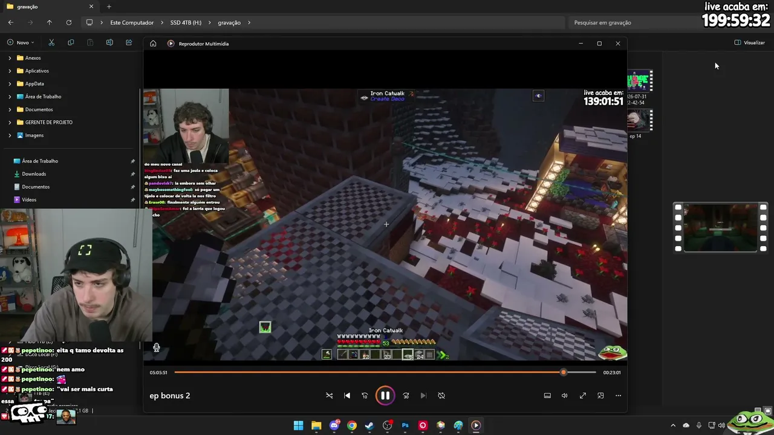
Task: Click the large filmstrip preview thumbnail
Action: point(720,227)
